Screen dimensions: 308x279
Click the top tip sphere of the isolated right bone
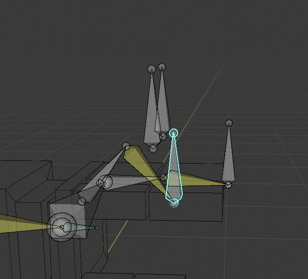(x=229, y=123)
